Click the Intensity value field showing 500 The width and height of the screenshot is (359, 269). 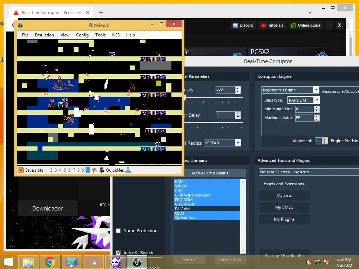tap(225, 90)
